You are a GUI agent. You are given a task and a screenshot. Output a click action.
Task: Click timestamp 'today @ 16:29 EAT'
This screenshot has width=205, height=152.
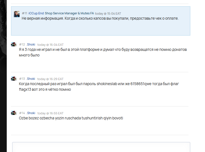[51, 79]
